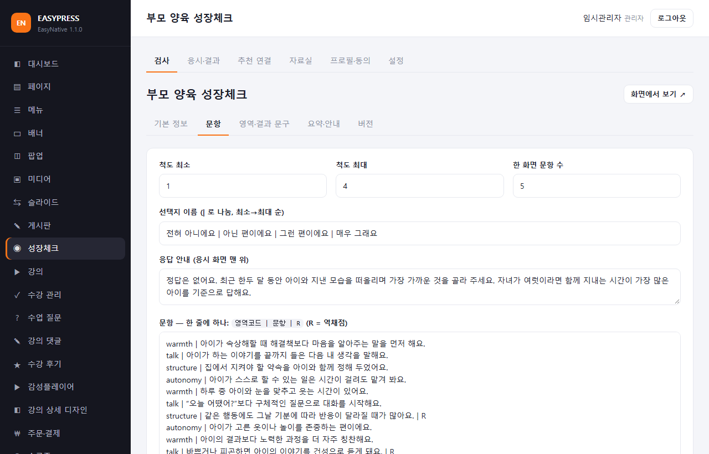Screen dimensions: 709x454
Task: Open the 추천 연결 tab
Action: [x=255, y=61]
